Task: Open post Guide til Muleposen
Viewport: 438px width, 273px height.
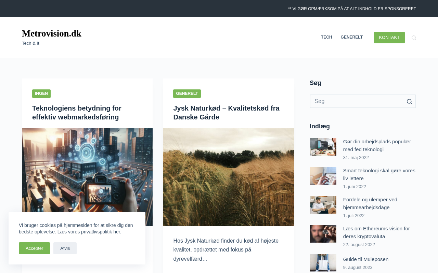Action: (x=366, y=259)
